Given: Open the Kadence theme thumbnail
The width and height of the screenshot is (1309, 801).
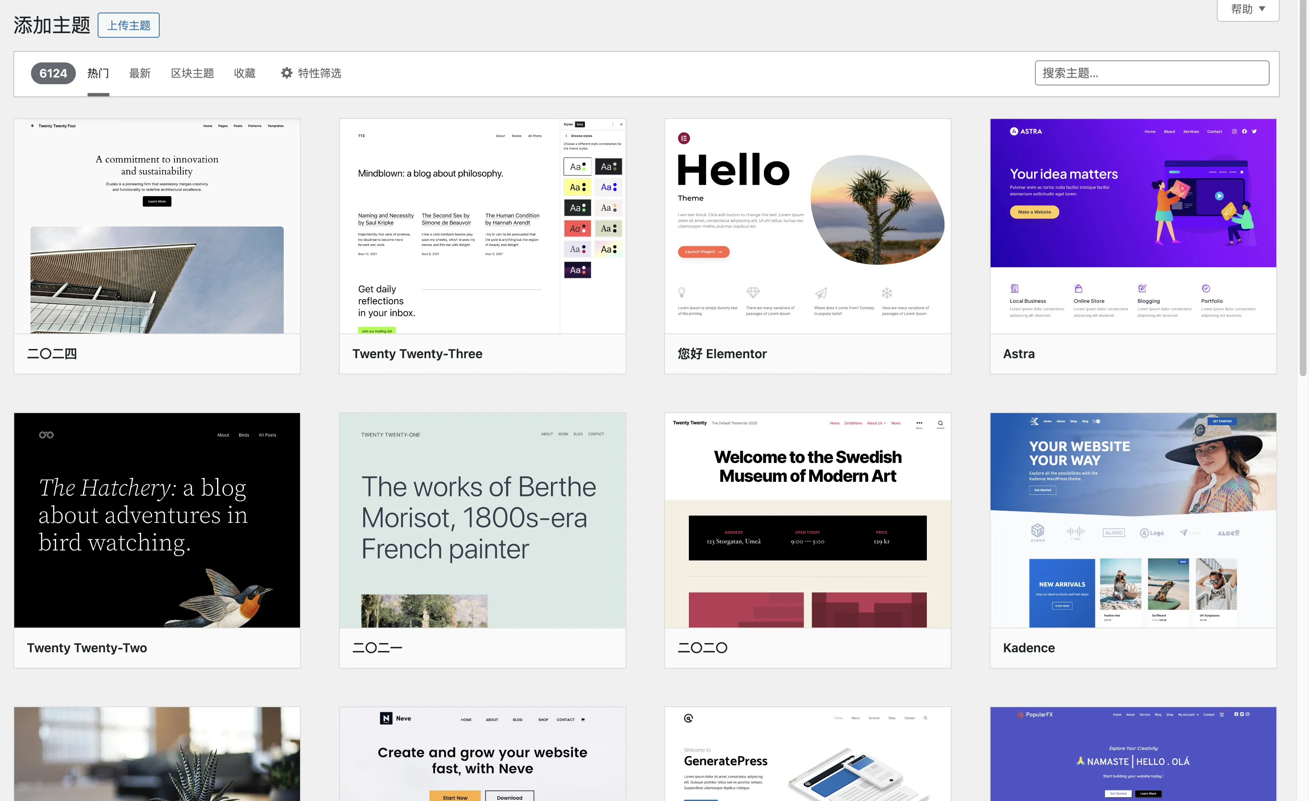Looking at the screenshot, I should (1133, 520).
